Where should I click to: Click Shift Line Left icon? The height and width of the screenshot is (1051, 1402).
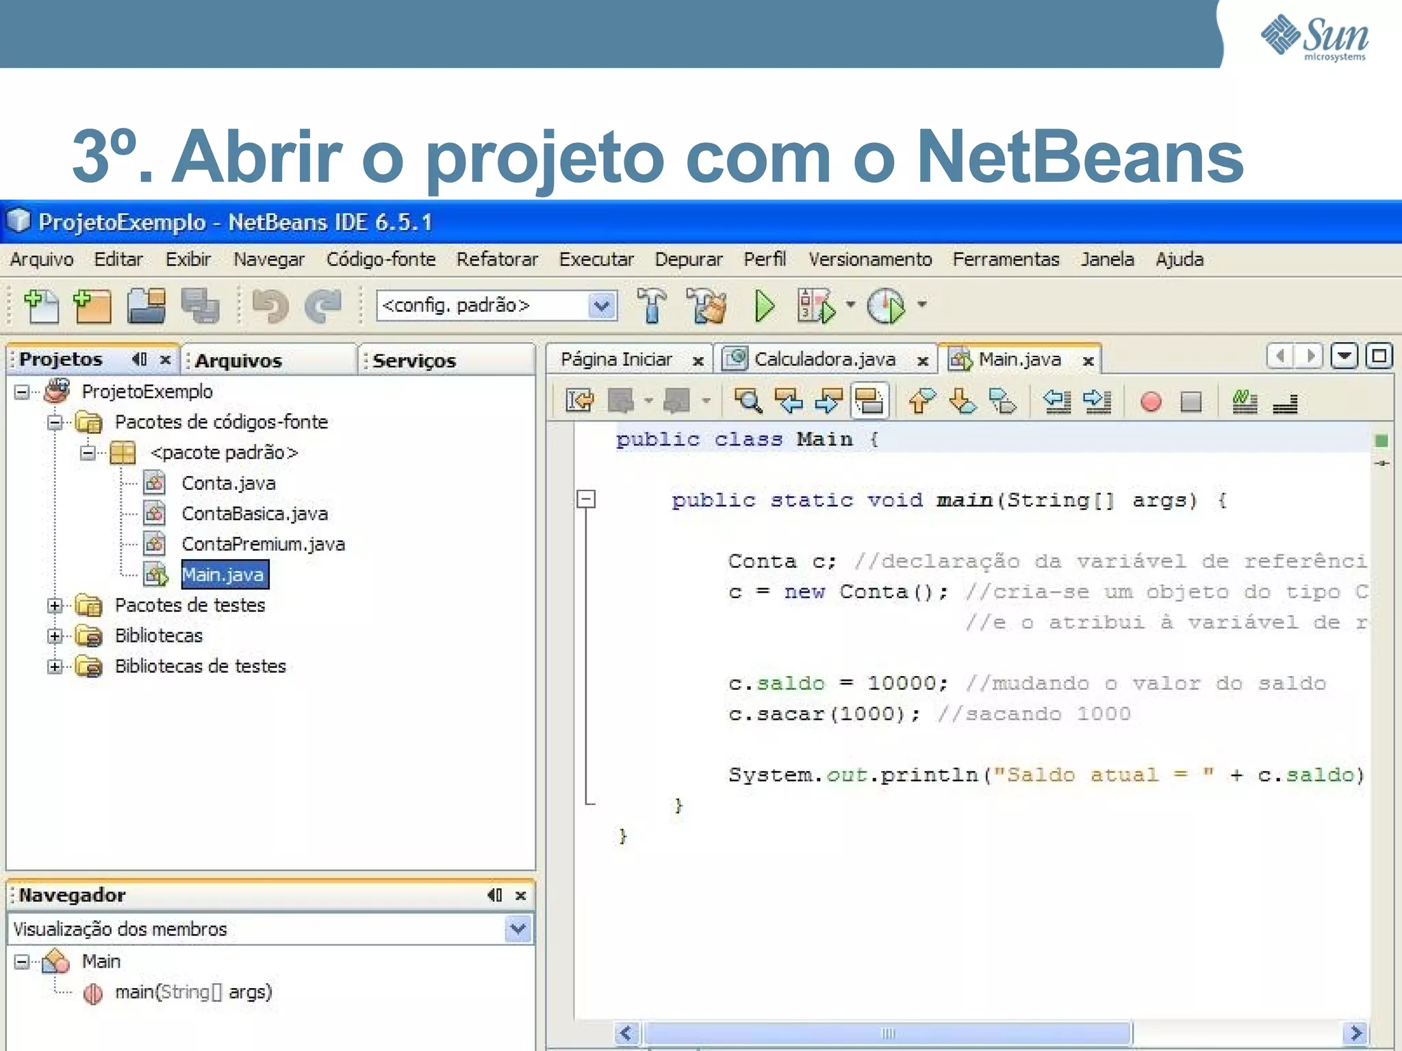[1056, 401]
